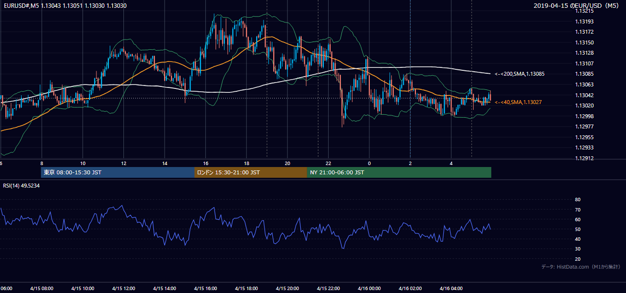Click hour tick 14 under the price chart
Image resolution: width=626 pixels, height=293 pixels.
point(165,163)
